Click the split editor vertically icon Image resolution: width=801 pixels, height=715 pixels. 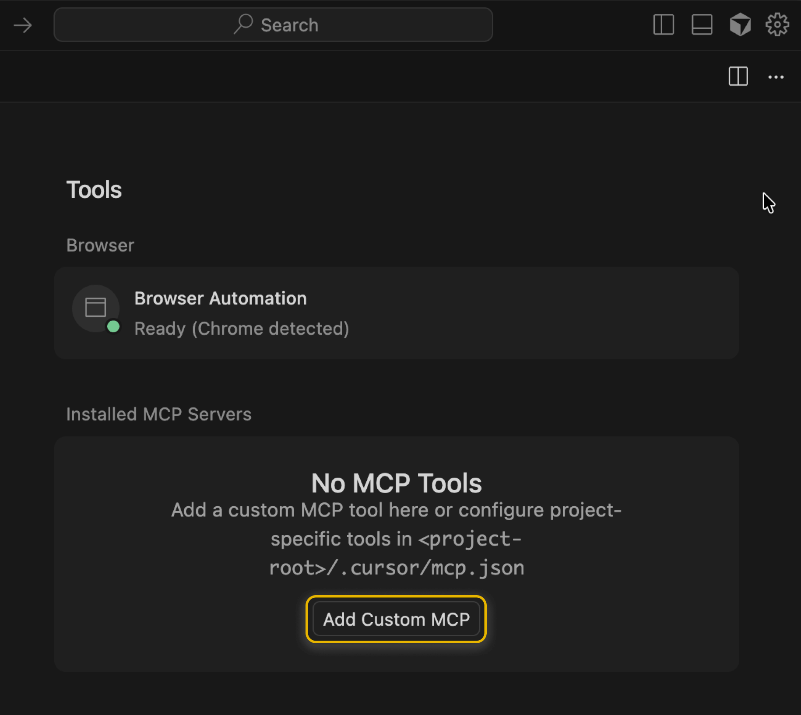point(664,25)
